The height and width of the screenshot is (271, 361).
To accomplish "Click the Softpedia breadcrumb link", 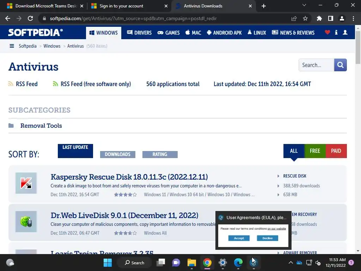I will pyautogui.click(x=27, y=46).
